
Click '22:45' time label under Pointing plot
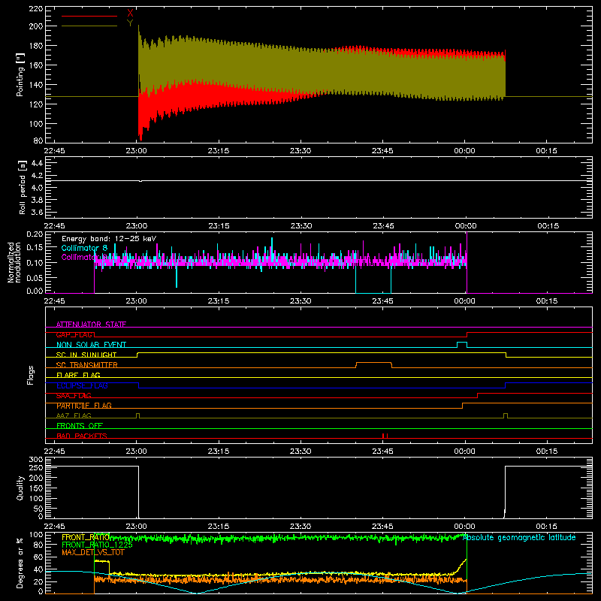click(x=54, y=151)
